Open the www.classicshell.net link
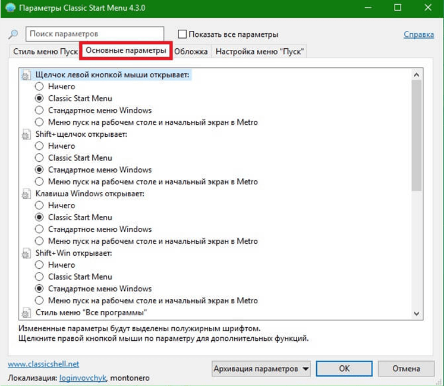The width and height of the screenshot is (444, 386). point(43,364)
